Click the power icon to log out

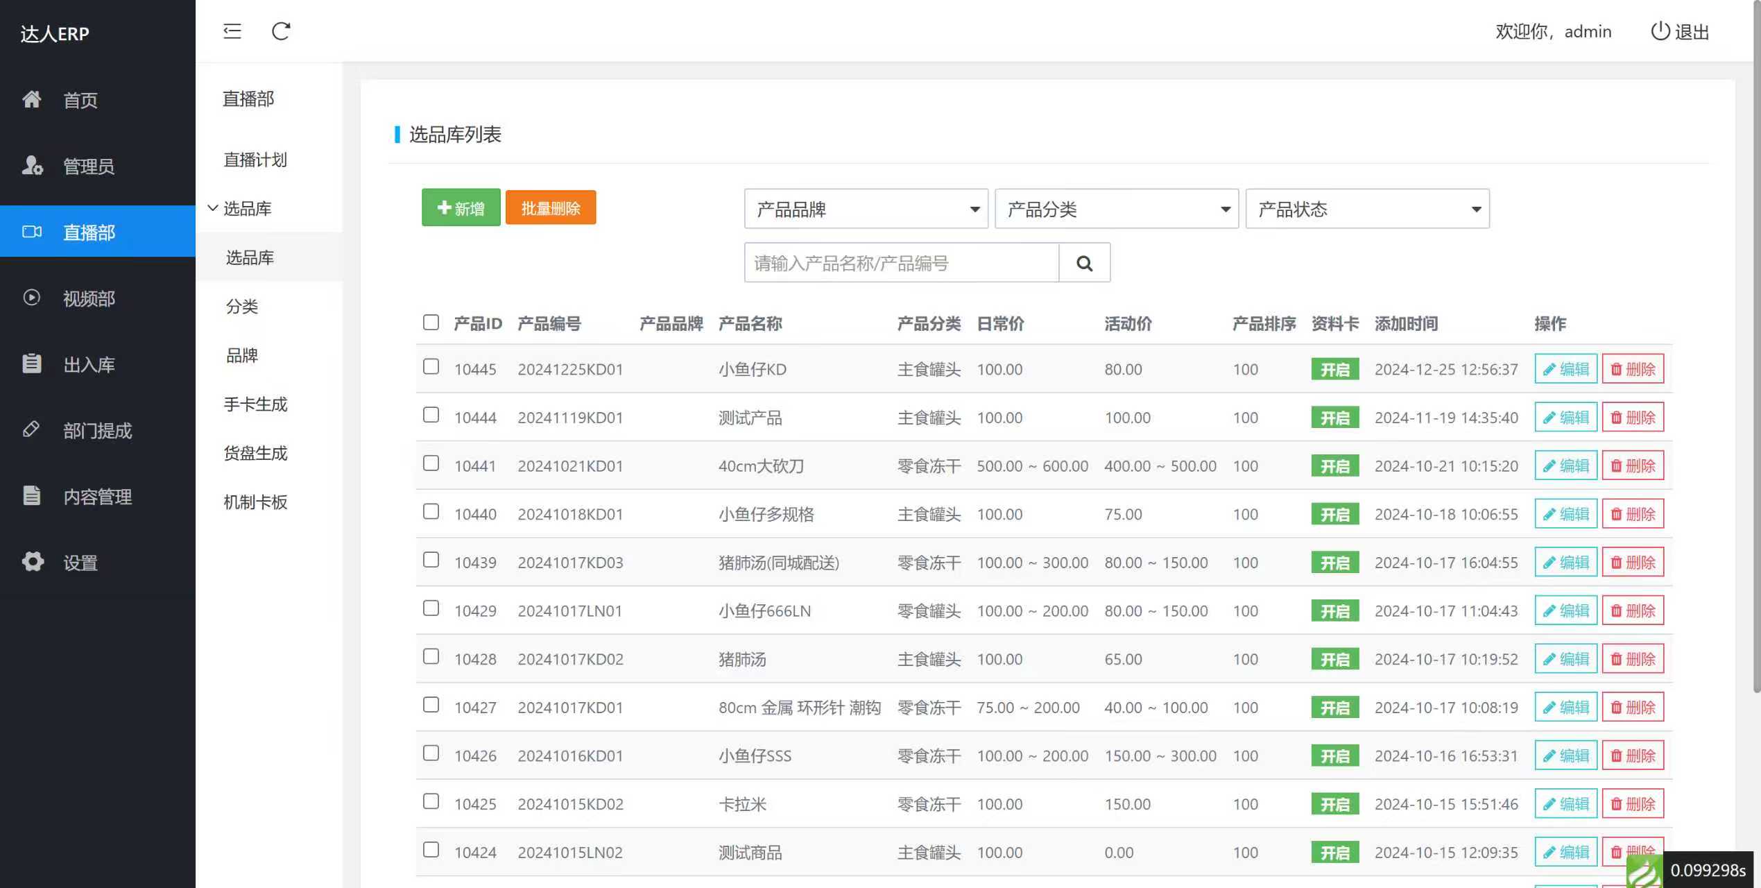[1660, 31]
